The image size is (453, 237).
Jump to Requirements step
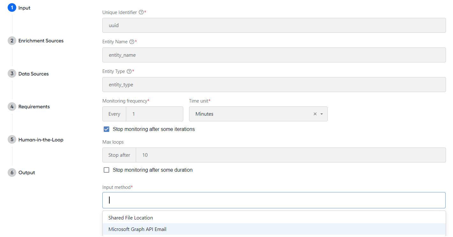point(34,107)
